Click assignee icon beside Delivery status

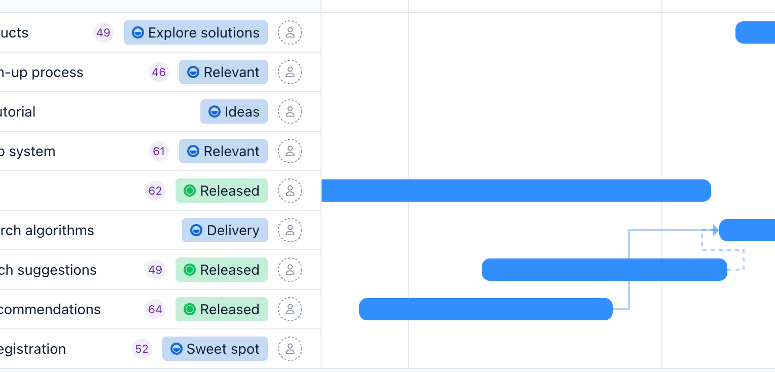(x=290, y=230)
